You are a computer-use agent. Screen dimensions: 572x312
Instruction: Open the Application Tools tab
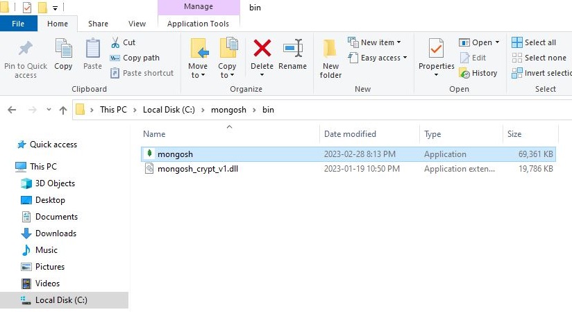tap(198, 24)
